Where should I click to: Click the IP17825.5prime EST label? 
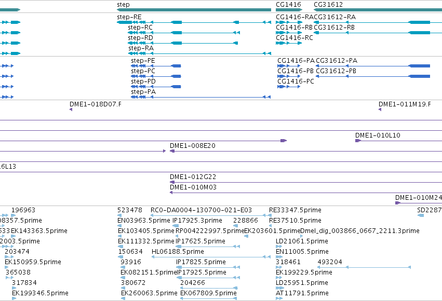click(x=201, y=262)
